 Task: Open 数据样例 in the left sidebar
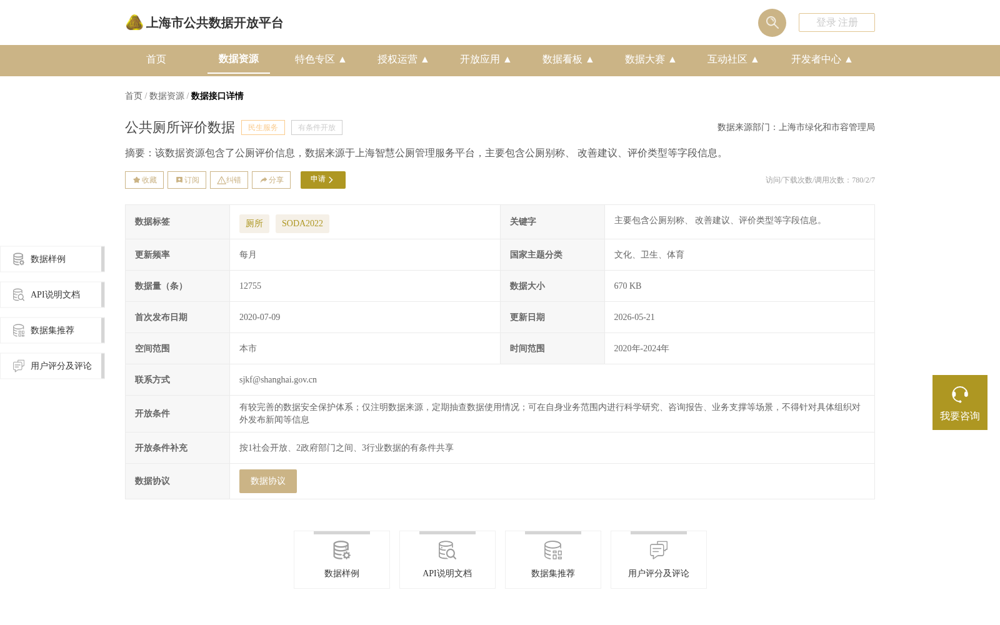(x=52, y=259)
